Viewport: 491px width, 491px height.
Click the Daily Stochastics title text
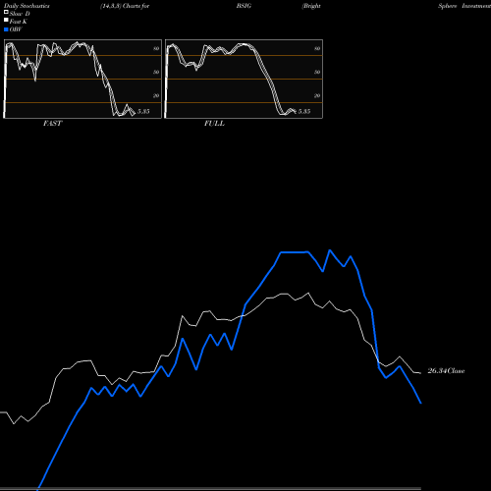pos(27,6)
